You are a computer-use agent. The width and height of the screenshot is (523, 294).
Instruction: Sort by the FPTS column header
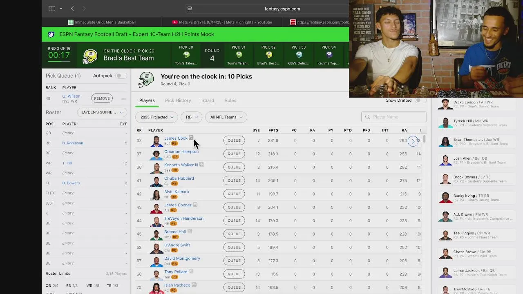[x=273, y=130]
